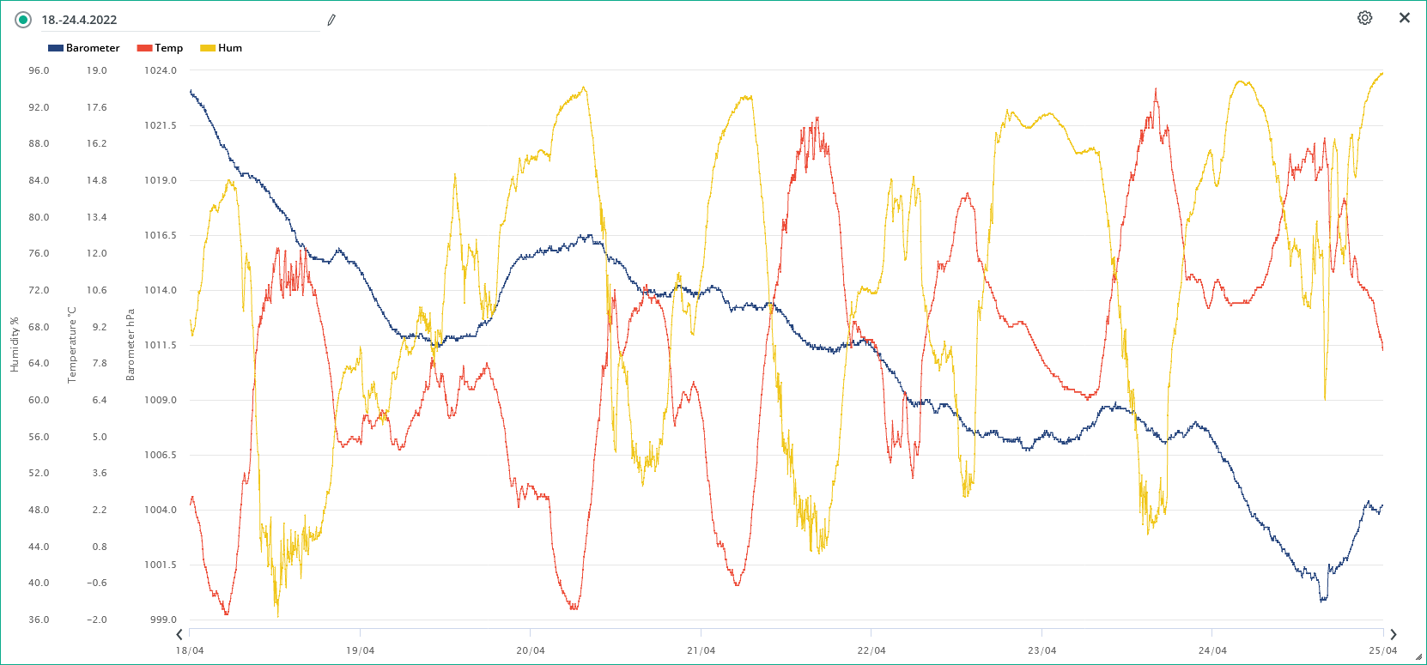
Task: Click the green circular indicator beside the title
Action: click(23, 20)
